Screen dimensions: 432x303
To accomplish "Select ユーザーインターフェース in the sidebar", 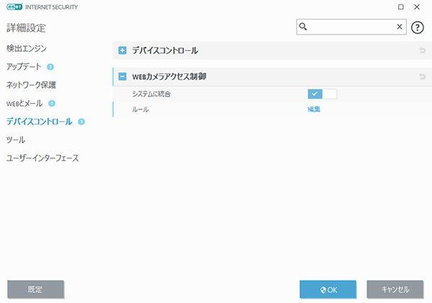I will coord(42,158).
